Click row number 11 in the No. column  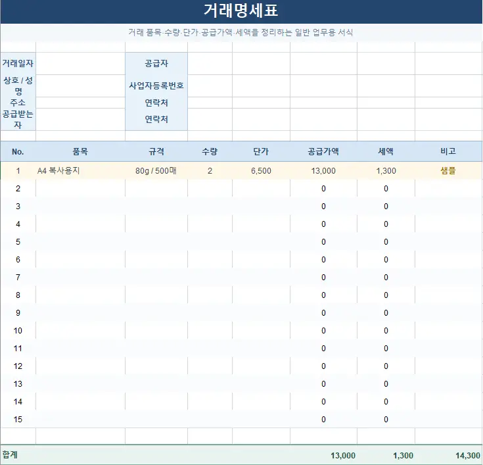click(18, 349)
